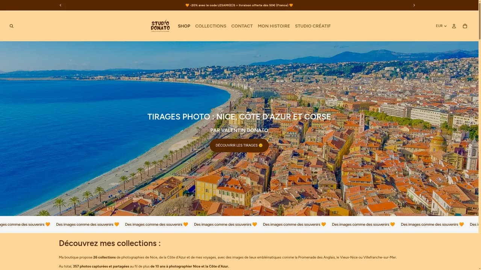Viewport: 481px width, 270px height.
Task: Open the STUDIO CRÉATIF page
Action: (x=313, y=26)
